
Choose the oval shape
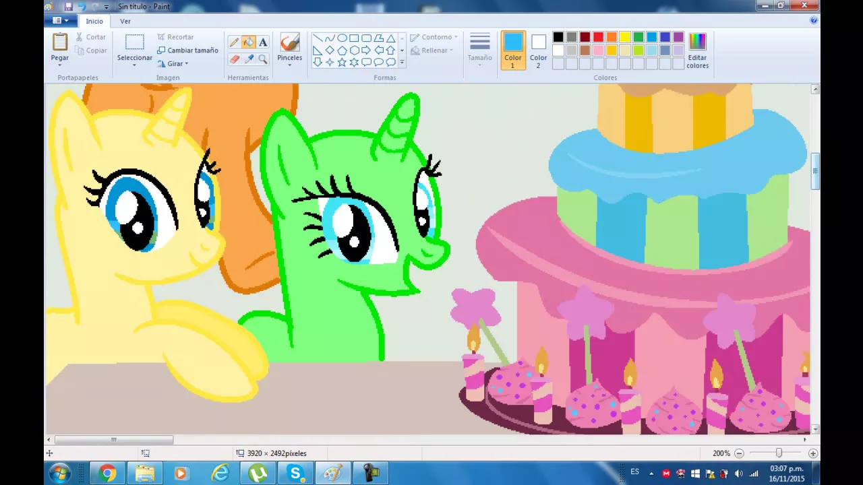341,38
